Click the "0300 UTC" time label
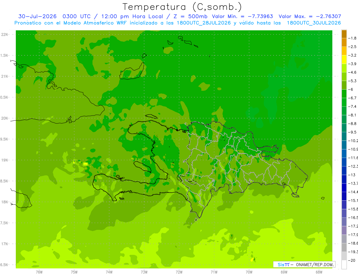 coord(77,16)
